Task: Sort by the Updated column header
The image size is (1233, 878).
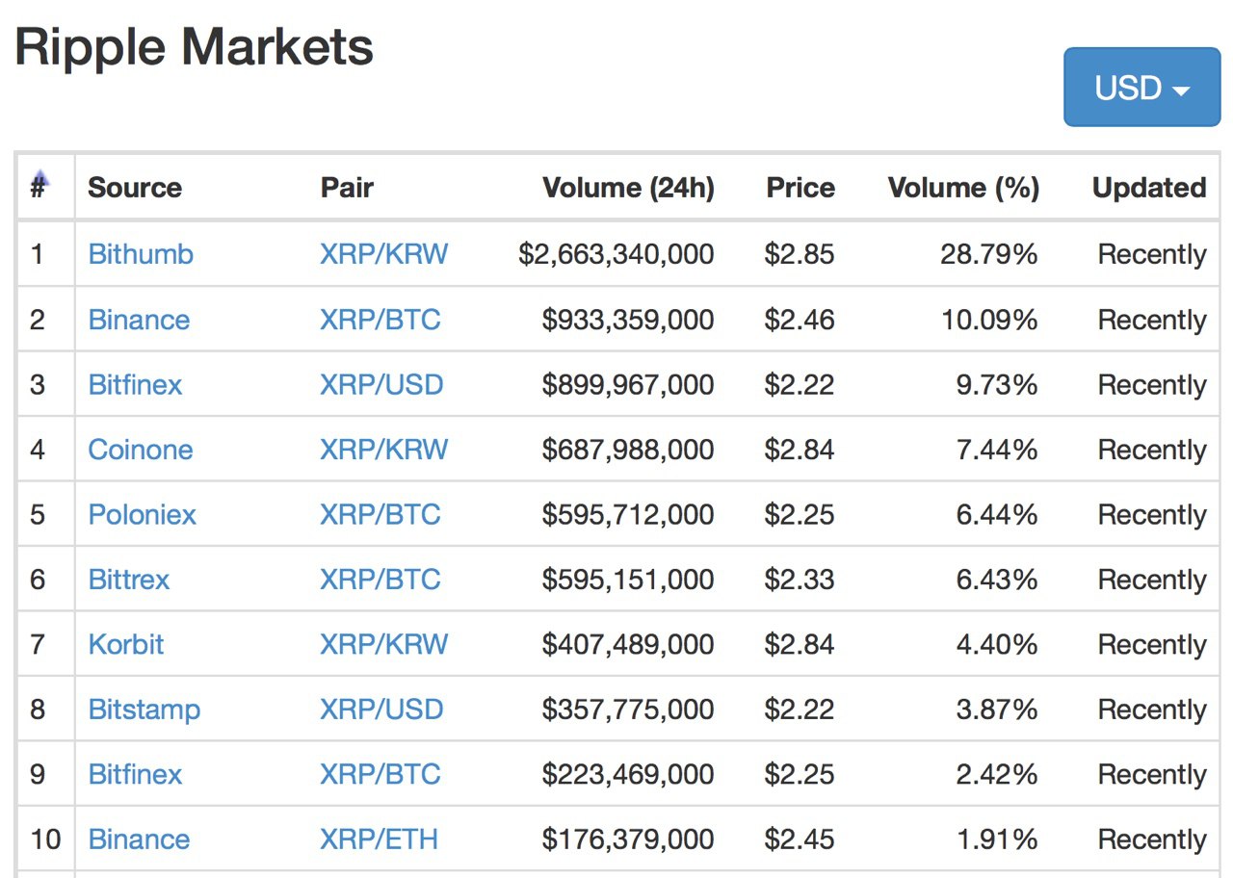Action: pos(1149,188)
